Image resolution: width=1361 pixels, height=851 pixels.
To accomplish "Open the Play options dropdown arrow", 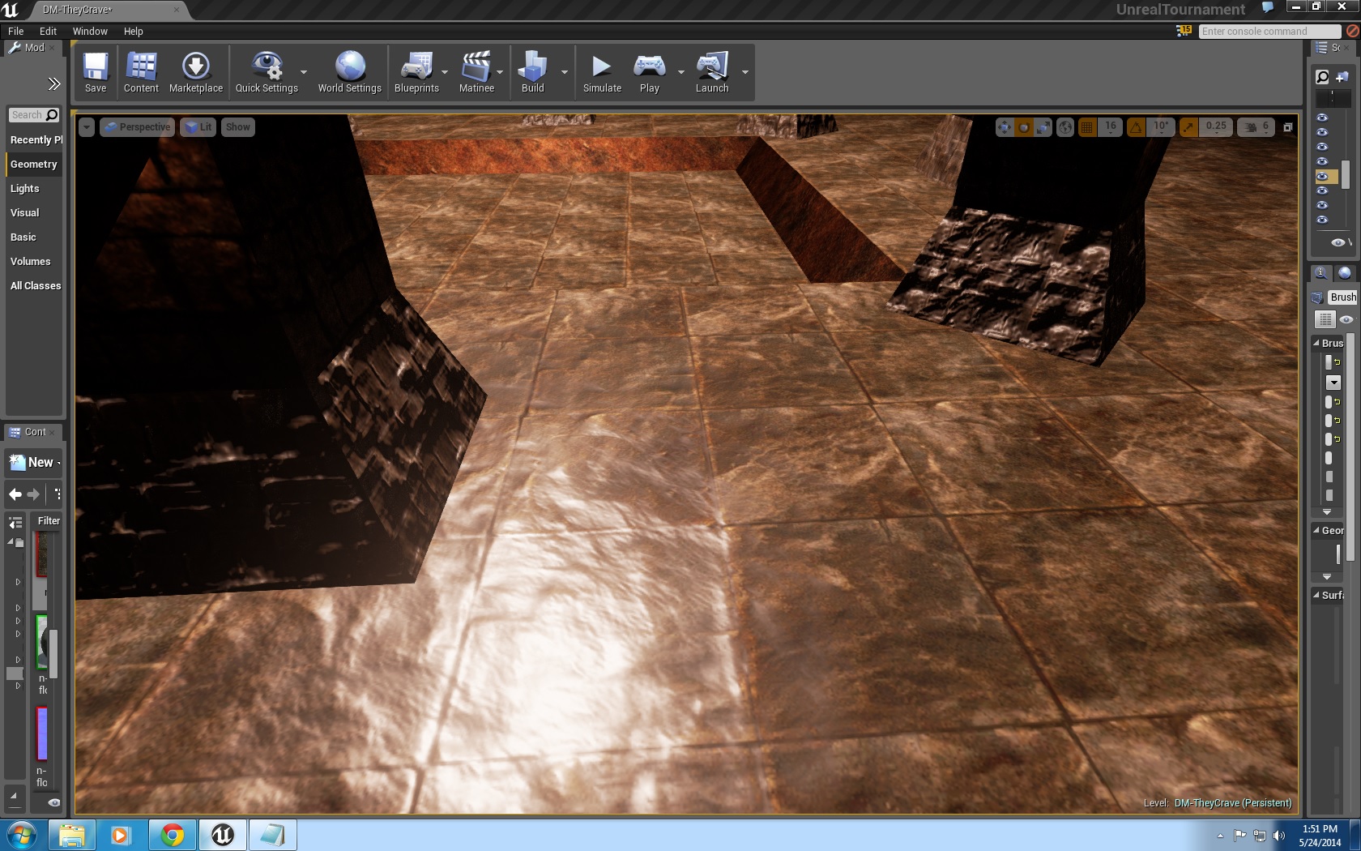I will (x=680, y=72).
